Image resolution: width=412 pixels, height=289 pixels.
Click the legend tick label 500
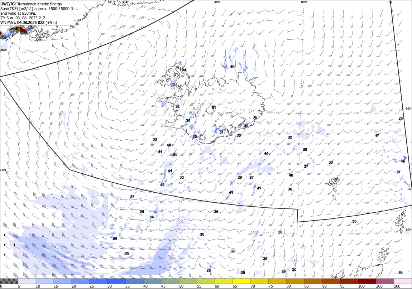pyautogui.click(x=397, y=286)
